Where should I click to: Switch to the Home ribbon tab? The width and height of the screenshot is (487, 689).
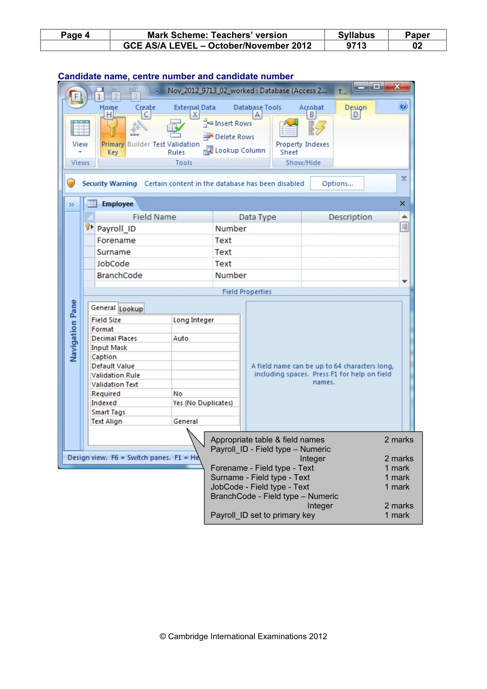[x=109, y=107]
